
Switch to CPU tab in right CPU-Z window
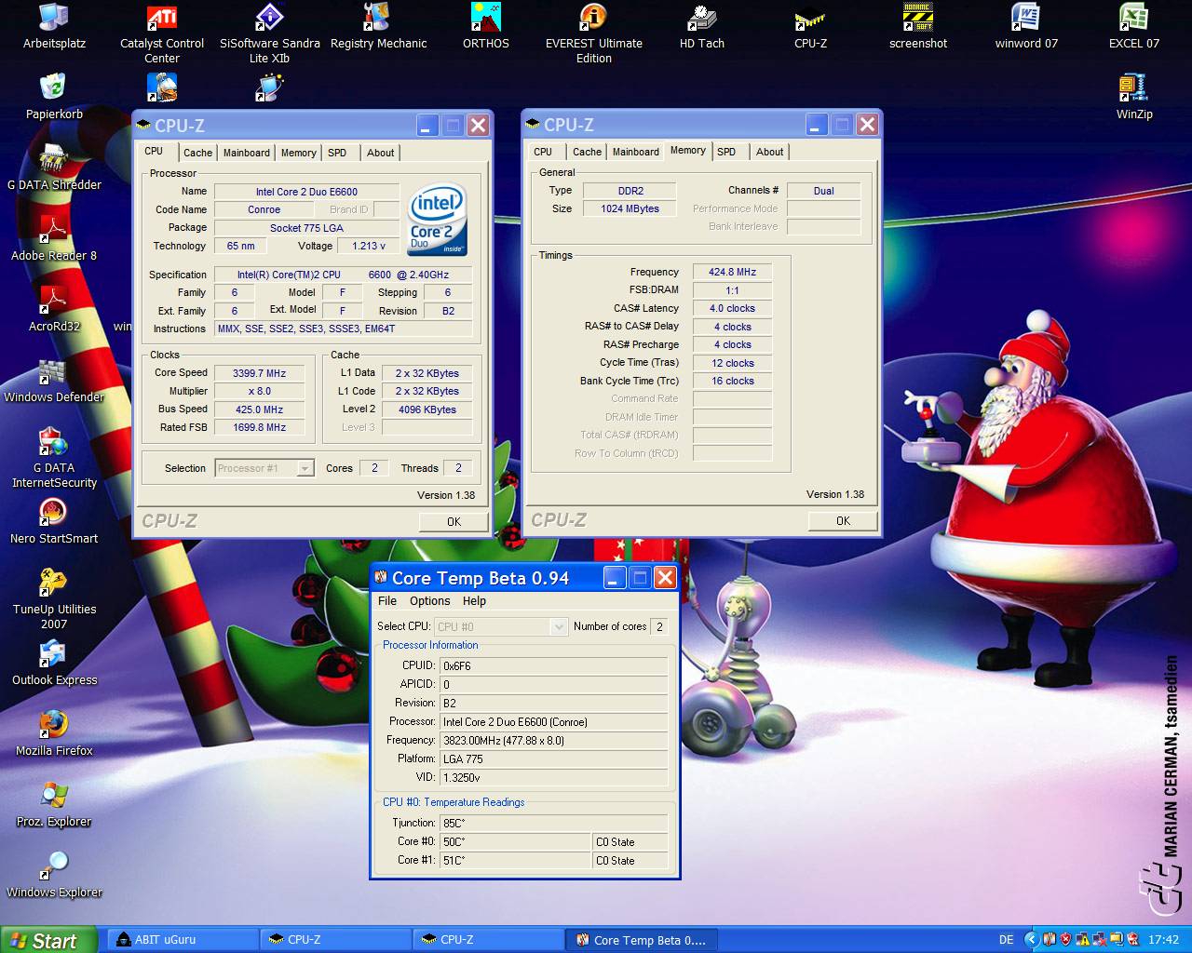point(543,152)
